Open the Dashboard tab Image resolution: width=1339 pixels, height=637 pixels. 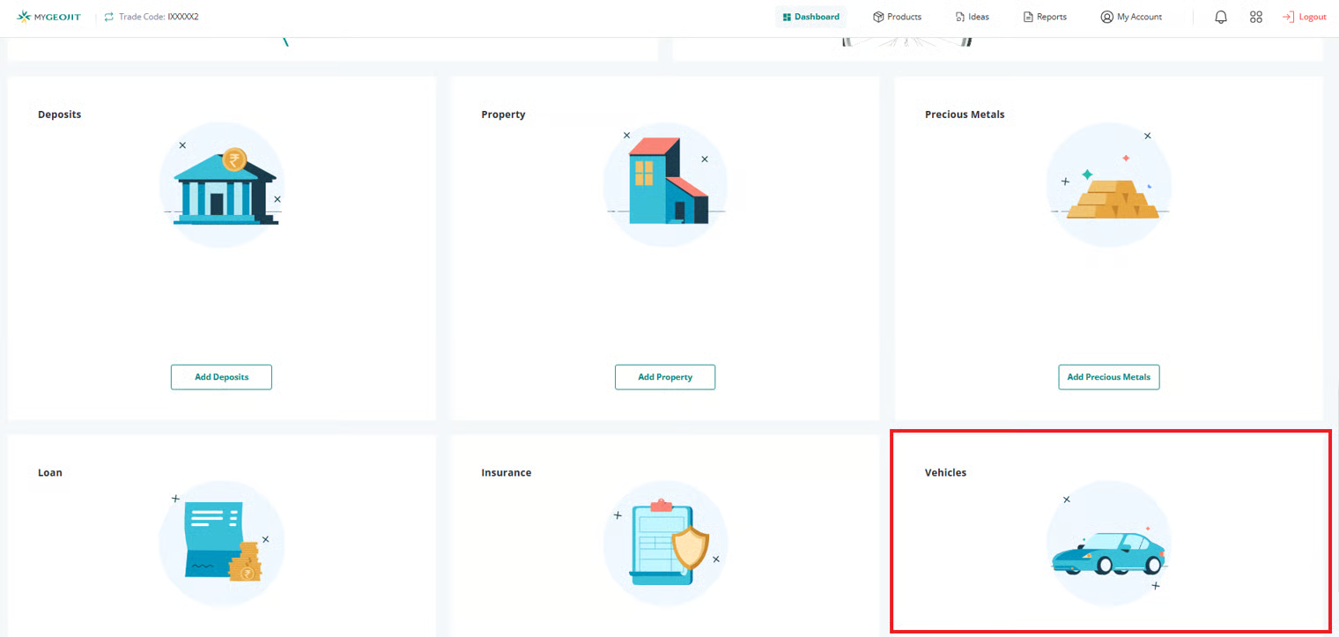[810, 17]
